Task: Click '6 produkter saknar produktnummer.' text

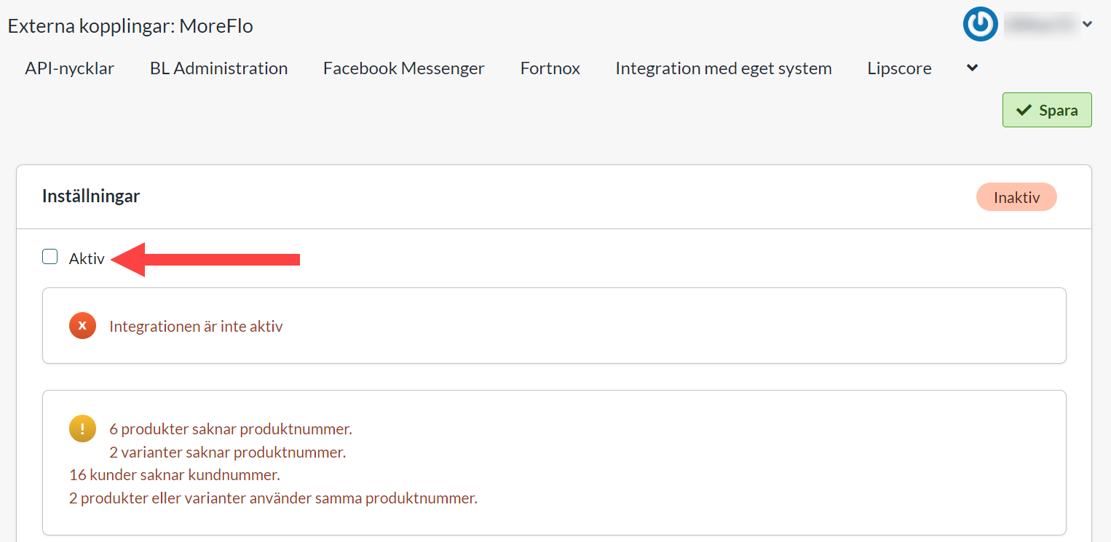Action: (231, 429)
